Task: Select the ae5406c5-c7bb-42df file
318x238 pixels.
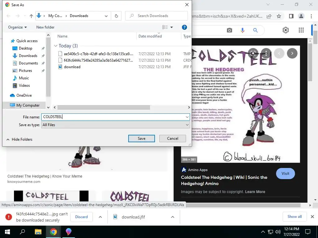Action: click(x=98, y=54)
